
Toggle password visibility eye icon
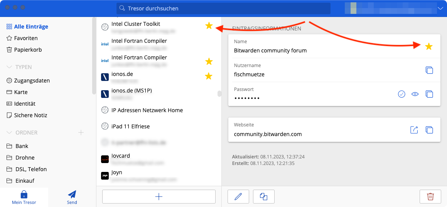point(415,94)
